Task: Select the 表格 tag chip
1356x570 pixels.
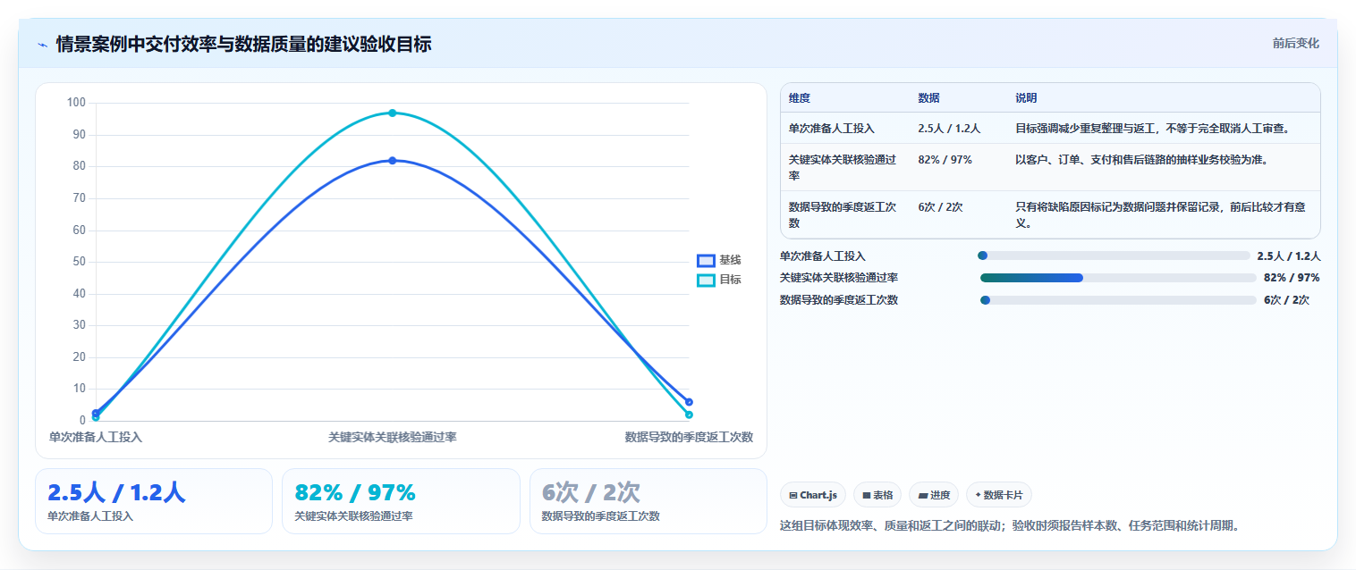Action: click(x=877, y=495)
